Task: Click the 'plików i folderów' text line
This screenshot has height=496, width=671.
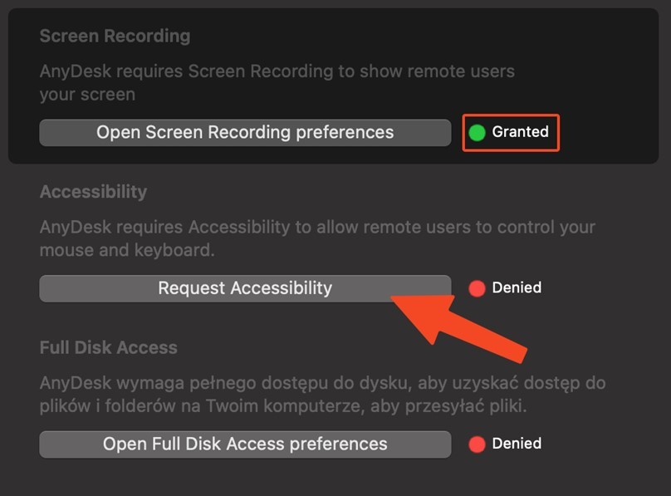Action: 284,406
